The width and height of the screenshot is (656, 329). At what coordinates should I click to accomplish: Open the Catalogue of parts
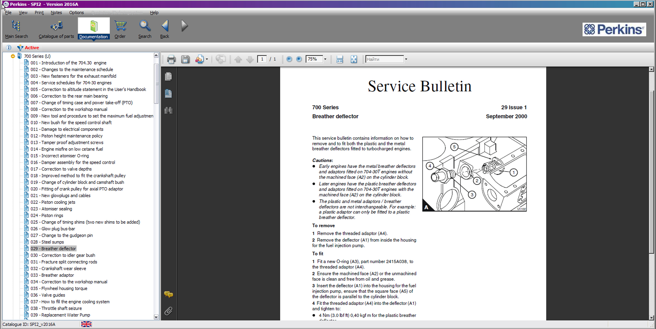point(56,29)
